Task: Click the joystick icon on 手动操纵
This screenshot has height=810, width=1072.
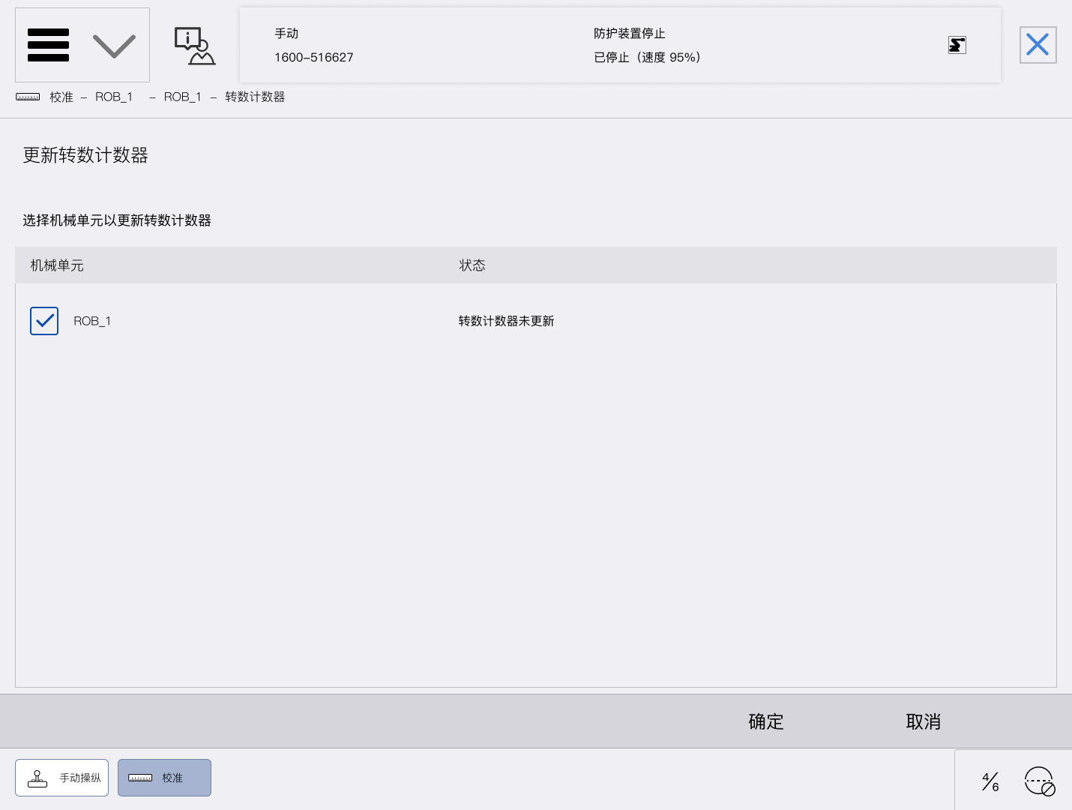Action: pos(37,778)
